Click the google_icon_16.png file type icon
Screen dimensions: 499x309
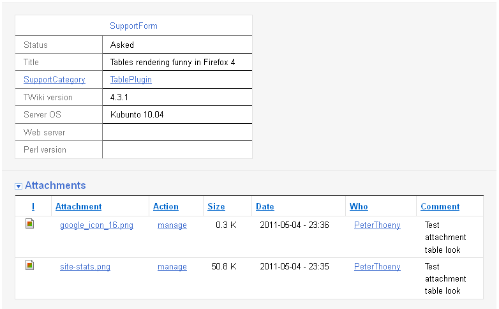(x=29, y=223)
